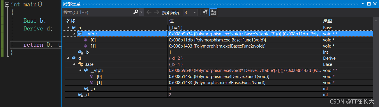Click 'int main()' in the code editor
The width and height of the screenshot is (379, 107).
(27, 4)
